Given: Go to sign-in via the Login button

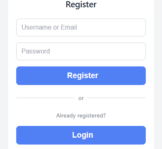Looking at the screenshot, I should [81, 135].
